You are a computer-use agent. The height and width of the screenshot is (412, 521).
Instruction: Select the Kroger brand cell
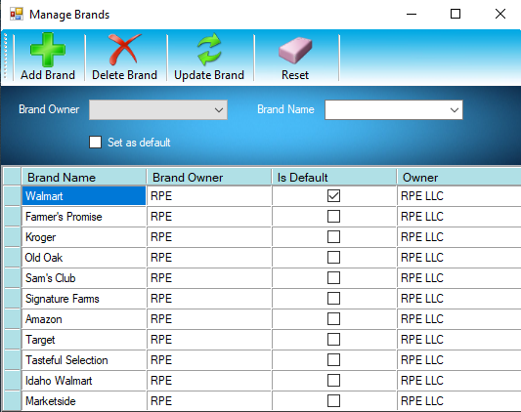point(84,237)
